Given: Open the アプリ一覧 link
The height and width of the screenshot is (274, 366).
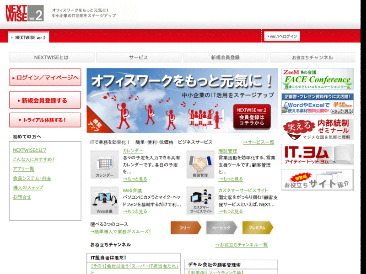Looking at the screenshot, I should pyautogui.click(x=24, y=169).
